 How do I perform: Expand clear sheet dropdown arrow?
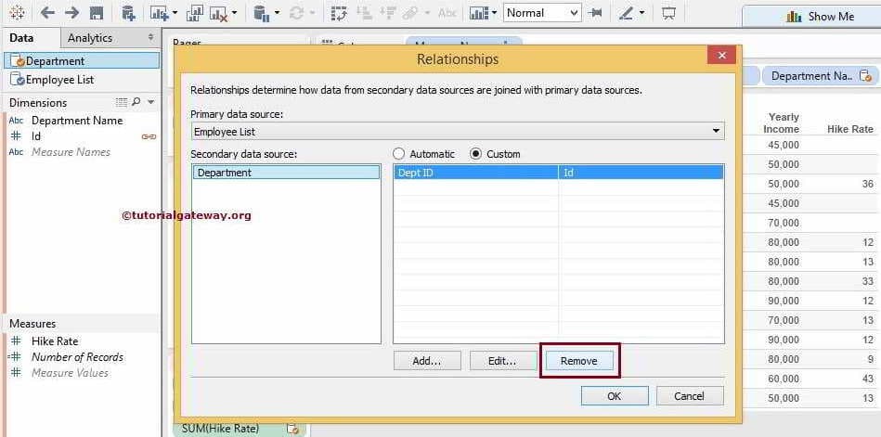pos(234,13)
